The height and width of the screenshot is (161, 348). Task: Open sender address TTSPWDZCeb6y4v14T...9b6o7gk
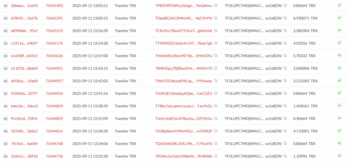click(184, 43)
